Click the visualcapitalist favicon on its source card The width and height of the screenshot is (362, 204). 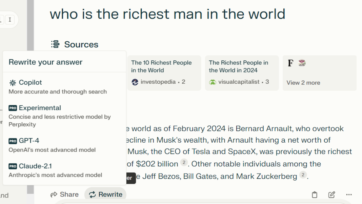click(x=213, y=82)
